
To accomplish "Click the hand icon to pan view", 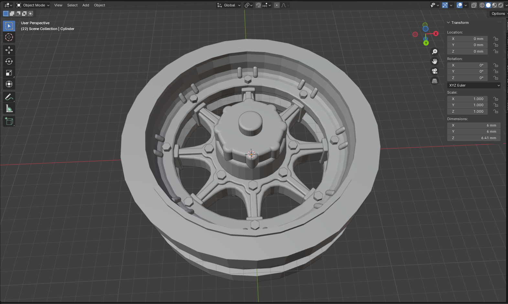I will tap(435, 61).
